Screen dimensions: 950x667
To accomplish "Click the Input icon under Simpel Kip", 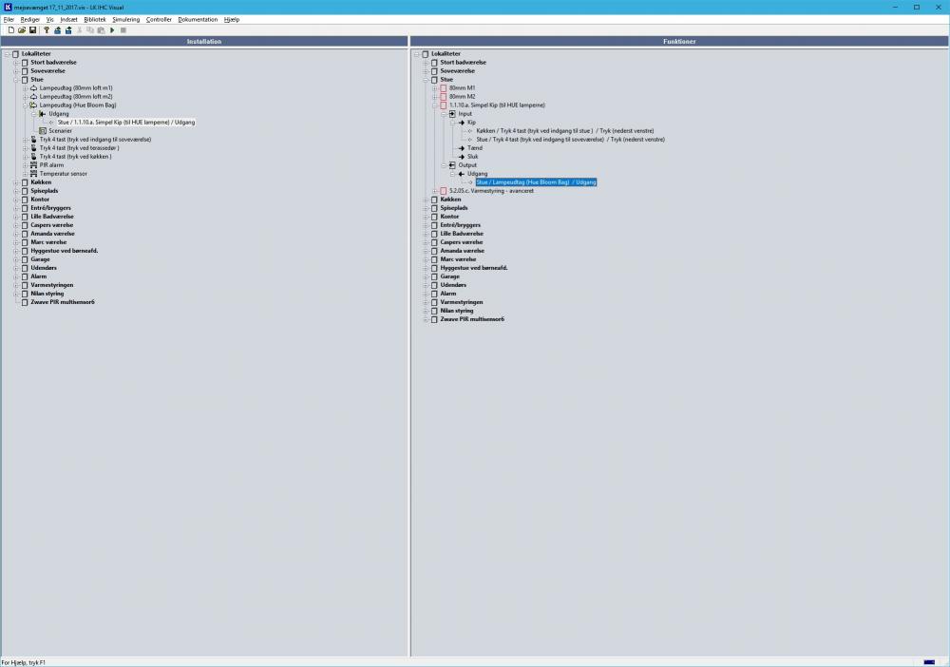I will tap(452, 114).
